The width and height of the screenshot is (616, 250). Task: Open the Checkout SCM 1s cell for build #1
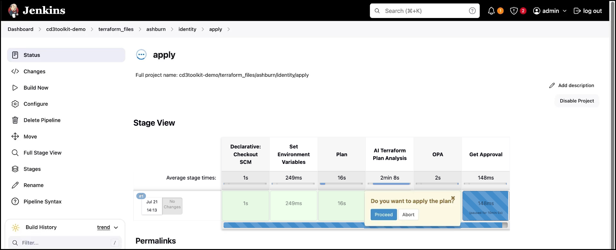[245, 206]
